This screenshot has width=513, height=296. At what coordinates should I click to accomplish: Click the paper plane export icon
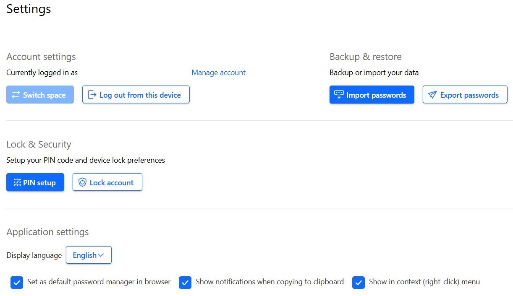(432, 95)
